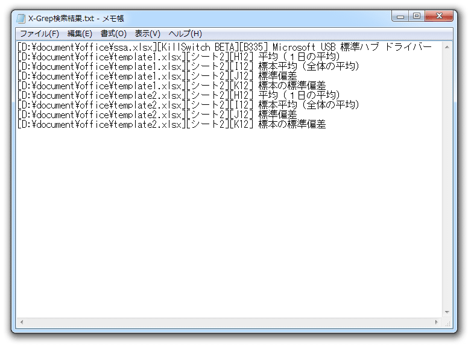Click the template2.xlsx [K12] 標本の標準偏差 line
The height and width of the screenshot is (346, 471).
pyautogui.click(x=171, y=124)
